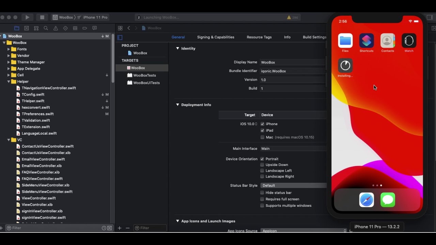Expand the Vendor folder
This screenshot has height=245, width=436.
coord(9,55)
